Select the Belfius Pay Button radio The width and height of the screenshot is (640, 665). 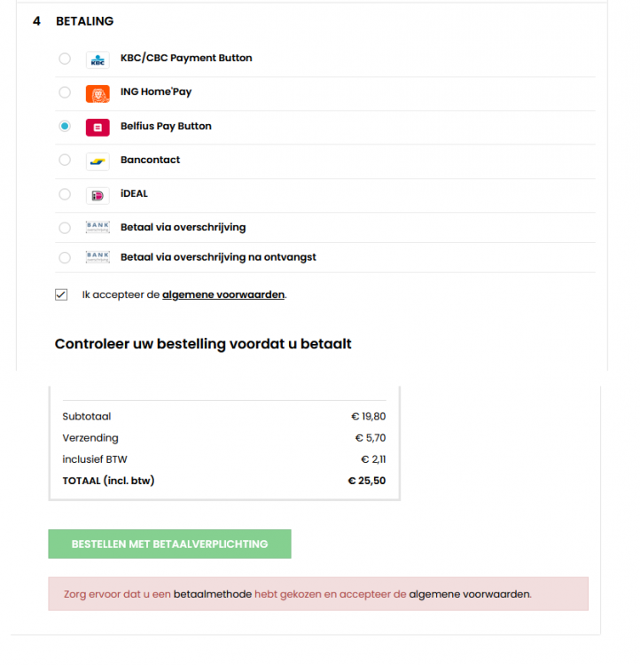[65, 127]
